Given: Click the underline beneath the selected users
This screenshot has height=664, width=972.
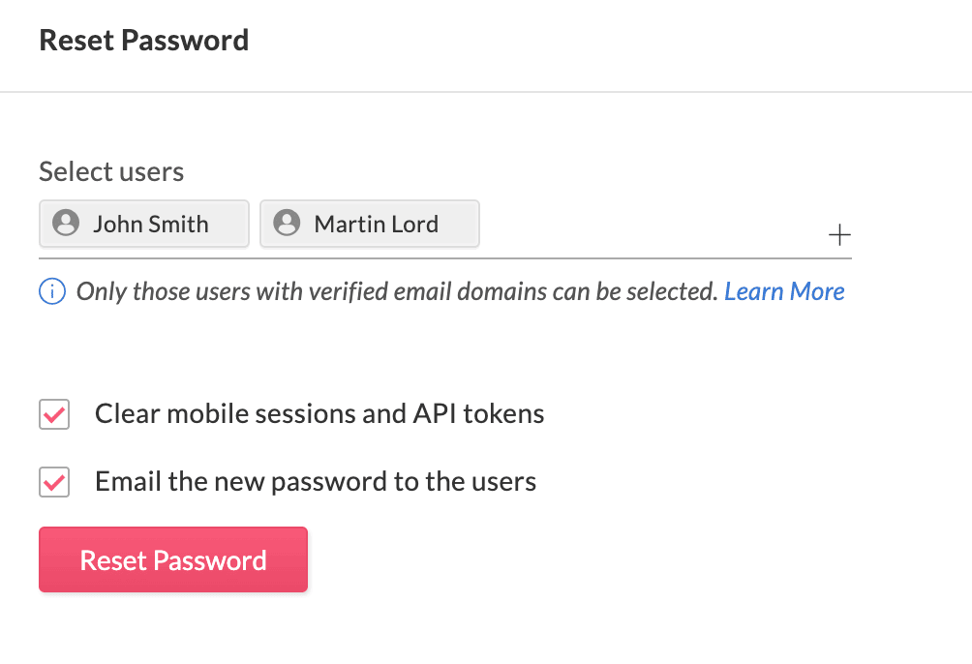Looking at the screenshot, I should pos(445,258).
